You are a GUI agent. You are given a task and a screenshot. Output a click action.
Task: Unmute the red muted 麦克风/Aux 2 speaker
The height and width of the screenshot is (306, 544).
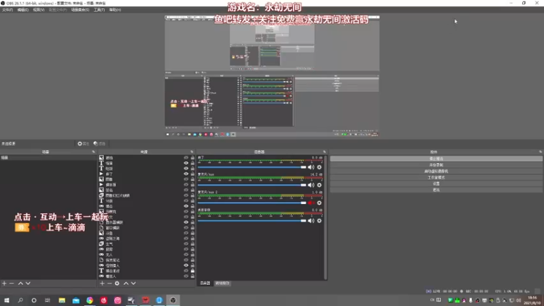coord(311,203)
